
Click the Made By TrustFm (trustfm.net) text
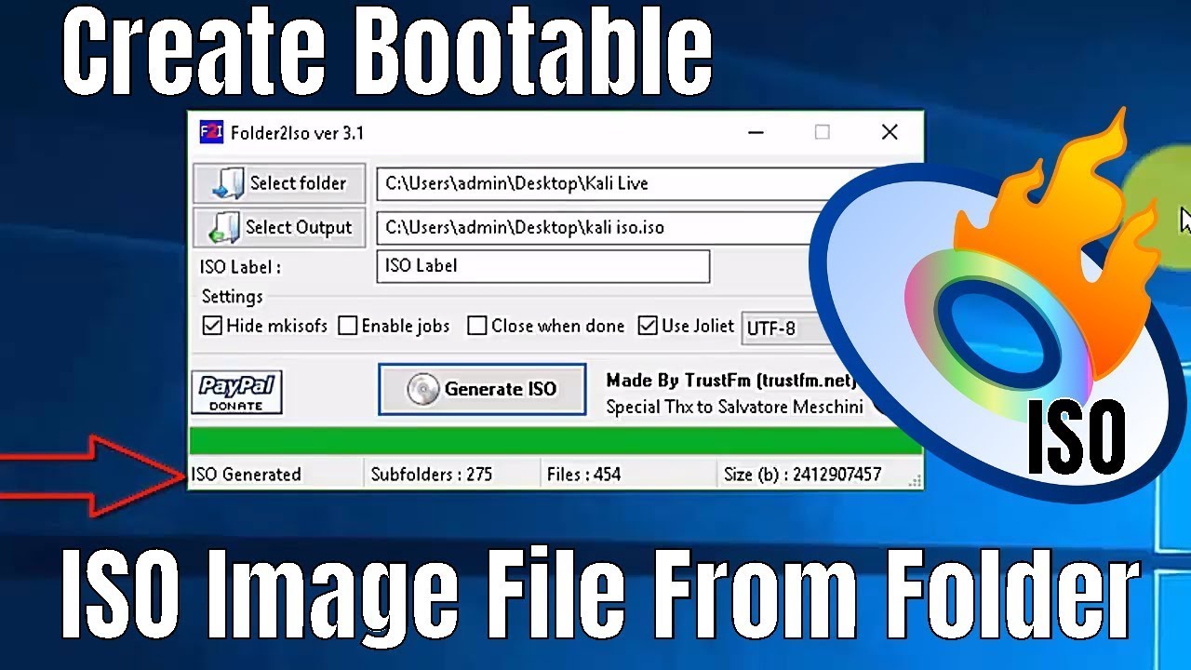[730, 380]
